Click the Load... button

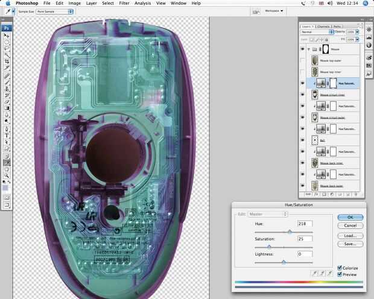350,236
